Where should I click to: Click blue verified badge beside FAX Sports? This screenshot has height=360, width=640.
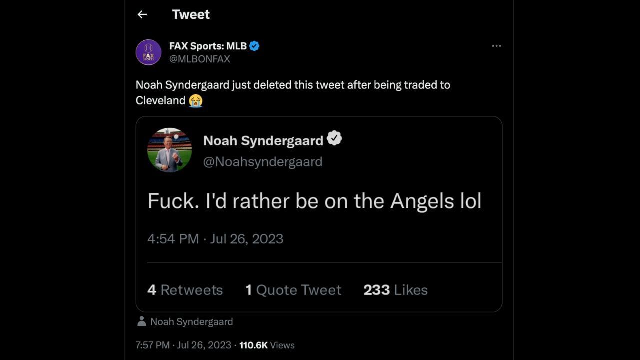pos(254,46)
